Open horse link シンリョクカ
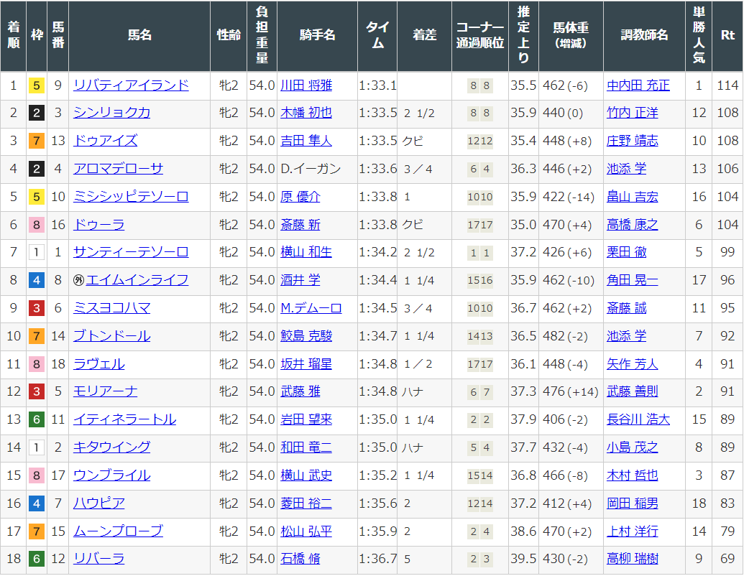Image resolution: width=744 pixels, height=576 pixels. [111, 113]
